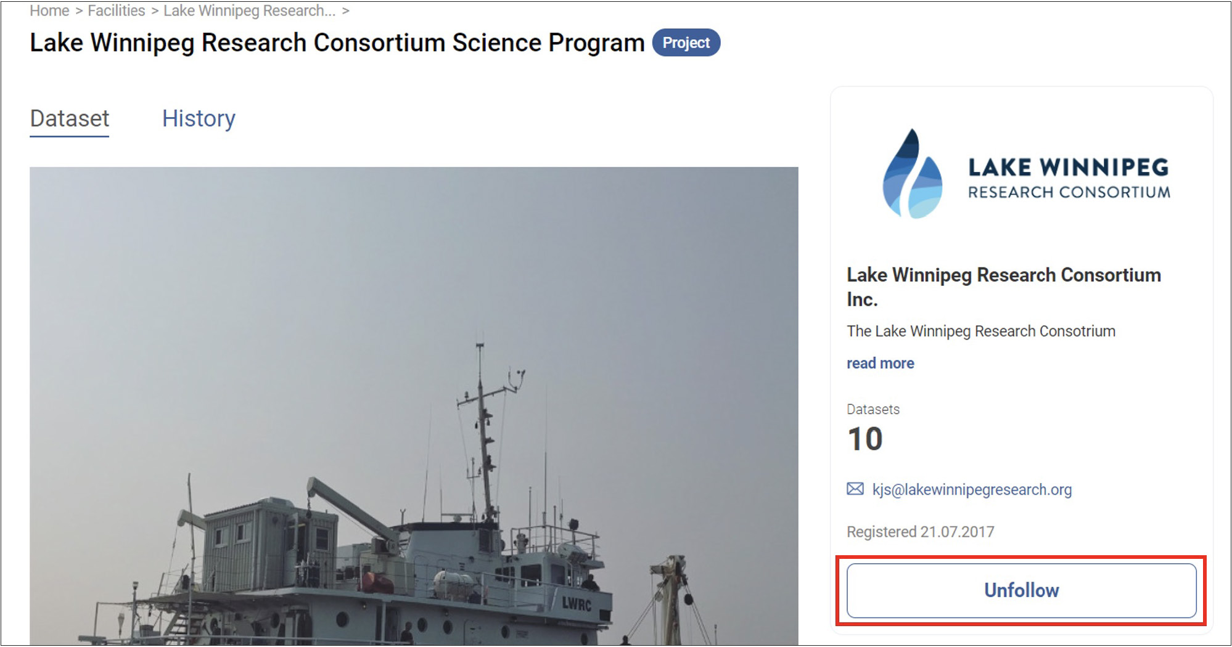Go to the Home breadcrumb
This screenshot has width=1232, height=647.
[x=49, y=11]
